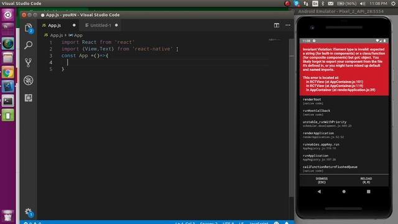
Task: Select the renderRoot stack frame
Action: pos(344,101)
